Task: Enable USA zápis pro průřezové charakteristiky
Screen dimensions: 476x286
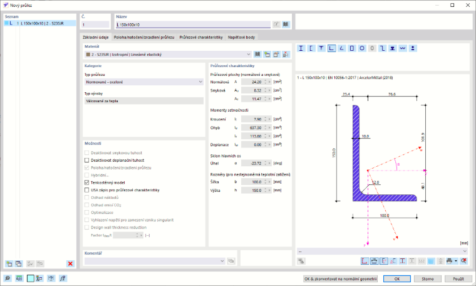Action: [87, 190]
